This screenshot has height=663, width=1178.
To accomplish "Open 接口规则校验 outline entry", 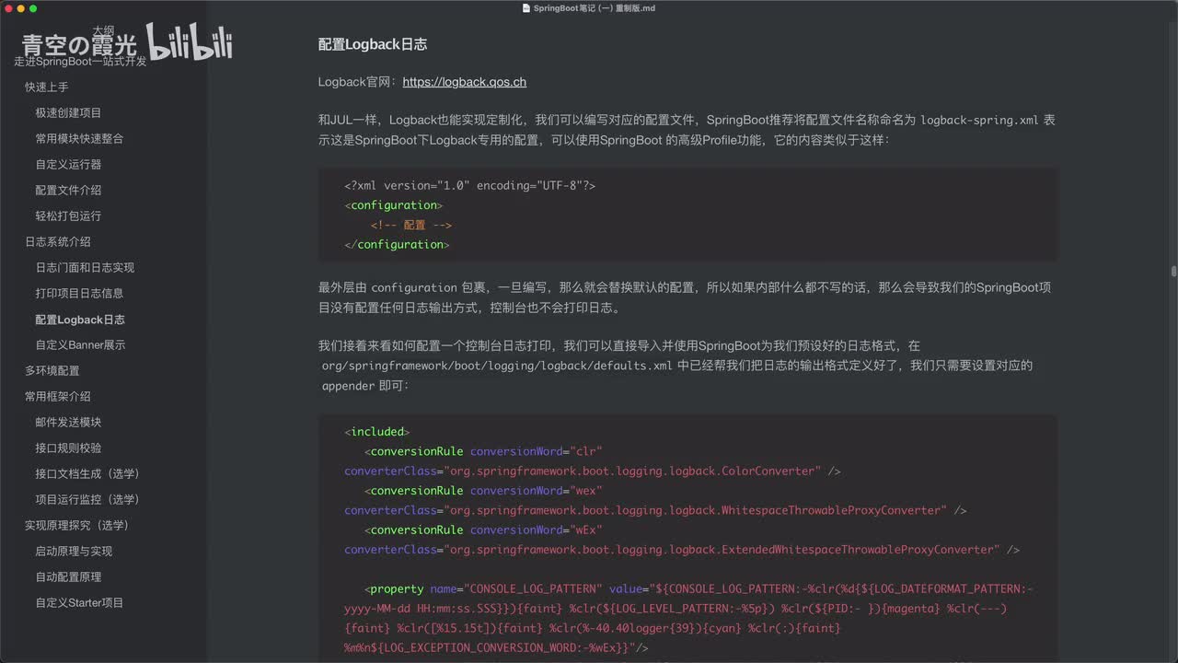I will point(69,448).
